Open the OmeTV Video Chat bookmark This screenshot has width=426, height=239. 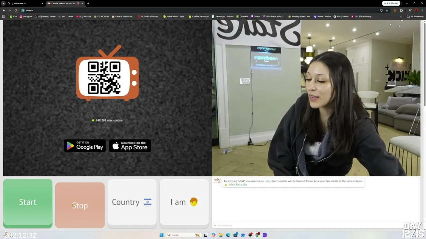pyautogui.click(x=123, y=17)
